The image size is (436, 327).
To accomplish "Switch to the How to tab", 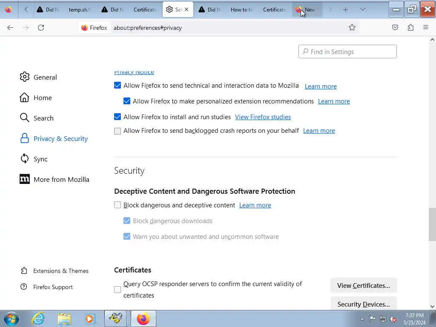I will click(x=242, y=10).
